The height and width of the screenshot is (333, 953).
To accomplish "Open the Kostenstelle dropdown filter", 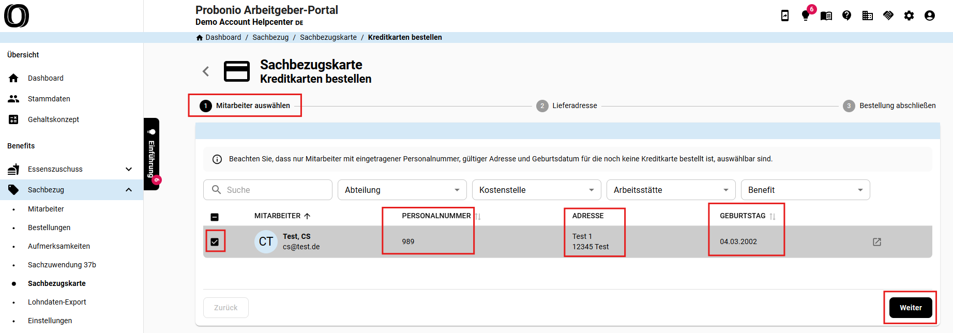I will click(537, 190).
